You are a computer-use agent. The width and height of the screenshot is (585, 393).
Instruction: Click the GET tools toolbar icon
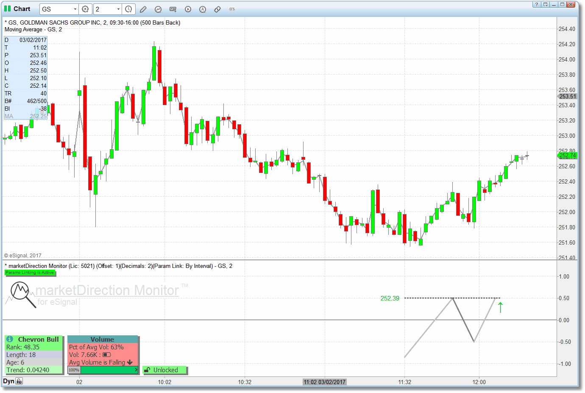click(x=173, y=9)
